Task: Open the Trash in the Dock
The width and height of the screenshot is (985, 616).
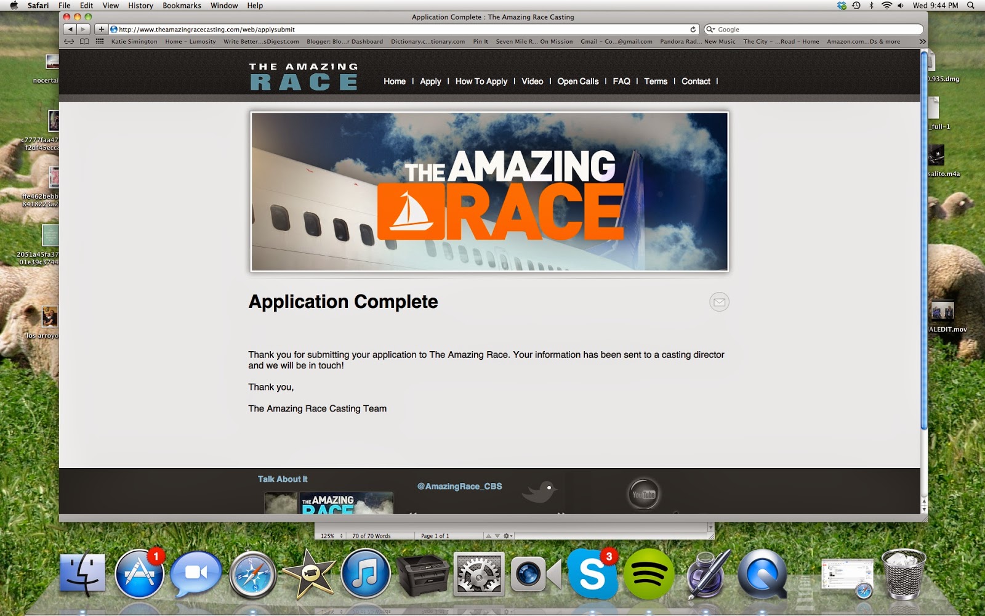Action: click(x=903, y=574)
